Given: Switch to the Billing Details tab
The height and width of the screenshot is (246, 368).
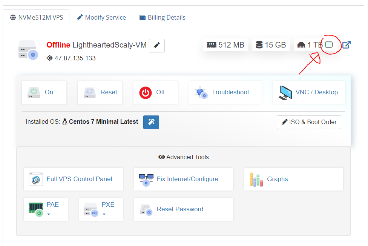Looking at the screenshot, I should (163, 17).
